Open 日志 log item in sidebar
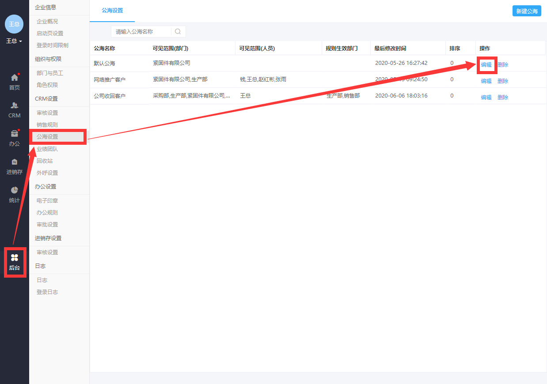The image size is (547, 384). pyautogui.click(x=42, y=280)
